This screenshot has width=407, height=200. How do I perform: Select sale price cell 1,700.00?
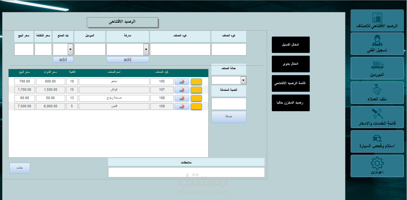[24, 90]
